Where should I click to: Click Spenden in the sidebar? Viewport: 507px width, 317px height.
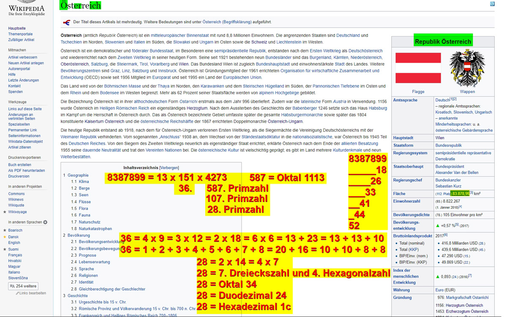tap(16, 92)
